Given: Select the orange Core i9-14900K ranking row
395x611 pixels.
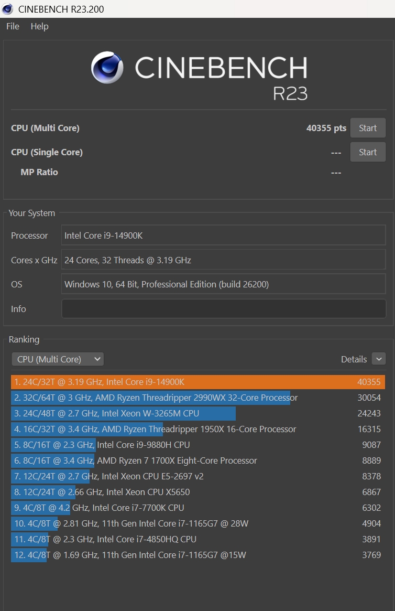Looking at the screenshot, I should pyautogui.click(x=197, y=382).
